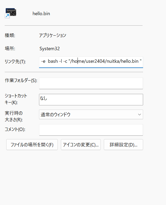The width and height of the screenshot is (166, 205).
Task: Click the 実行時の大きさ(R) label
Action: 14,116
